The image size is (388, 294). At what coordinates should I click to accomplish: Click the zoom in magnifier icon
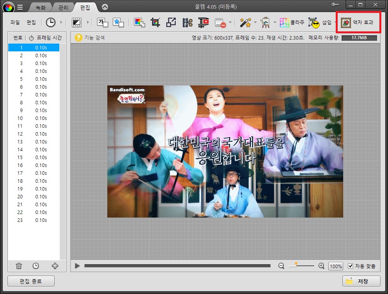322,266
